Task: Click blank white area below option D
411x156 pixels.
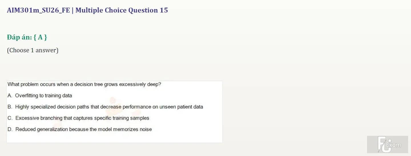Action: tap(114, 138)
